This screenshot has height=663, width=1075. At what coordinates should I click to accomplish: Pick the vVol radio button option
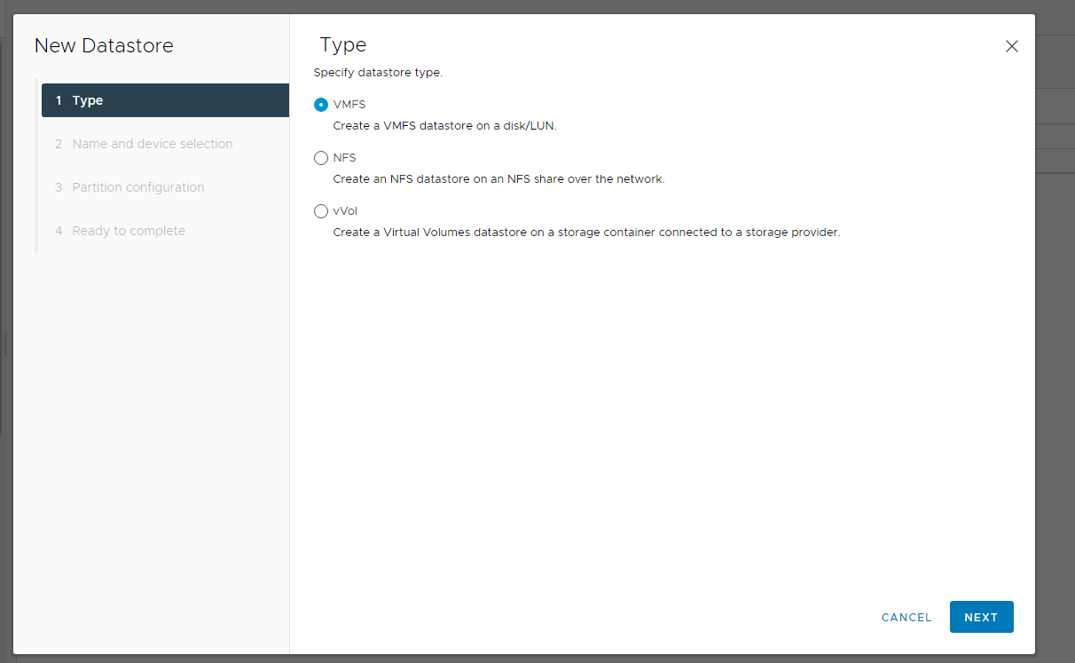[x=321, y=211]
